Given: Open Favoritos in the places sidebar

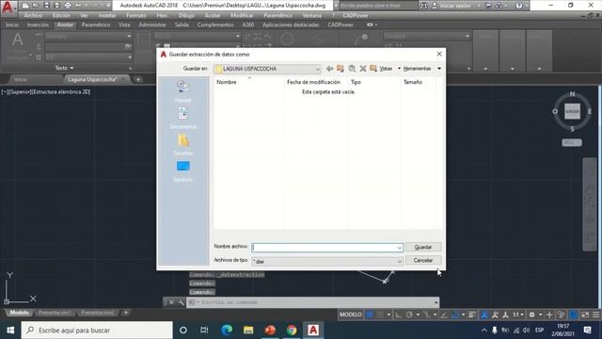Looking at the screenshot, I should pyautogui.click(x=182, y=144).
